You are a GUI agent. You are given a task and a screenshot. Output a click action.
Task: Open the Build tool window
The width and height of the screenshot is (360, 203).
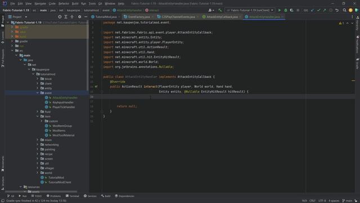tap(106, 196)
